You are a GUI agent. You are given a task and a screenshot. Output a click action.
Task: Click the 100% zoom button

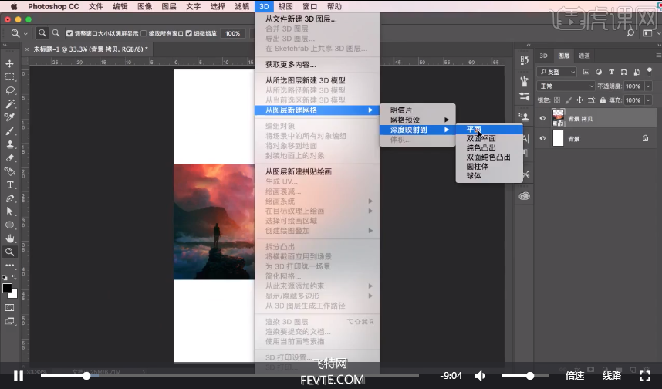233,33
